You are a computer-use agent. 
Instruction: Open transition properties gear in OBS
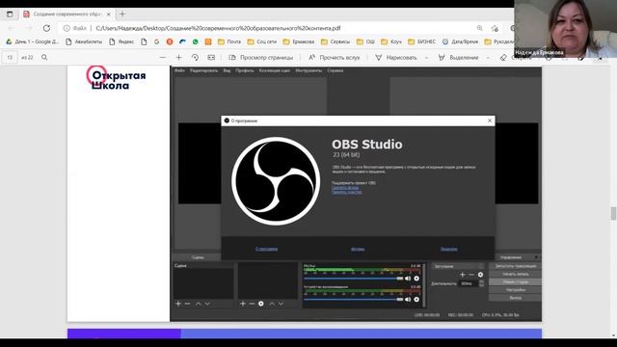[480, 275]
